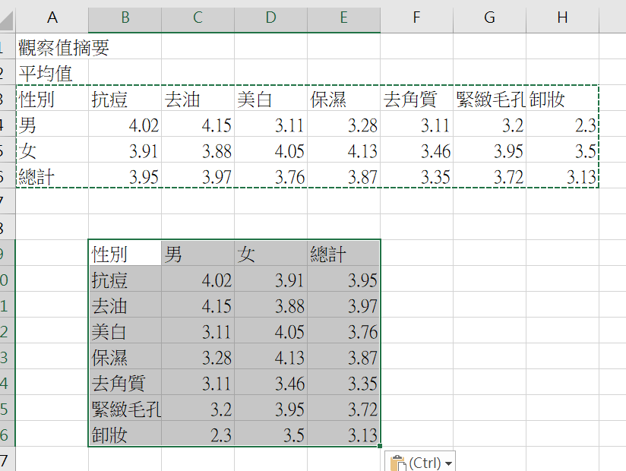
Task: Select the 總計 header in the transposed table
Action: click(x=343, y=254)
